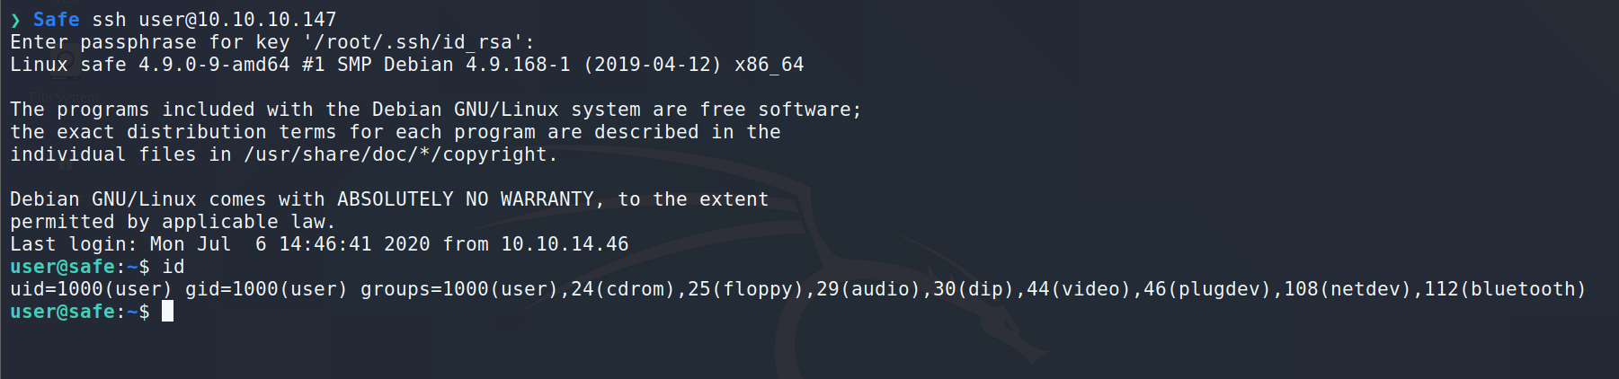Click the words ABSOLUTELY NO WARRANTY
This screenshot has height=379, width=1619.
[x=466, y=199]
